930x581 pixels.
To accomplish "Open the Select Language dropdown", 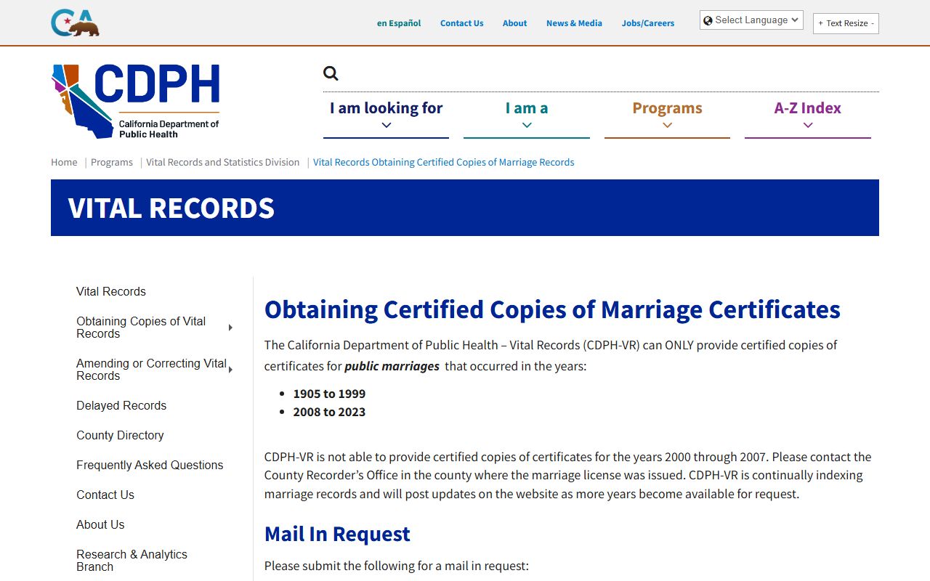I will point(751,20).
